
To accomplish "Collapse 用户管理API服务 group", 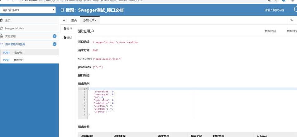I will coord(29,44).
